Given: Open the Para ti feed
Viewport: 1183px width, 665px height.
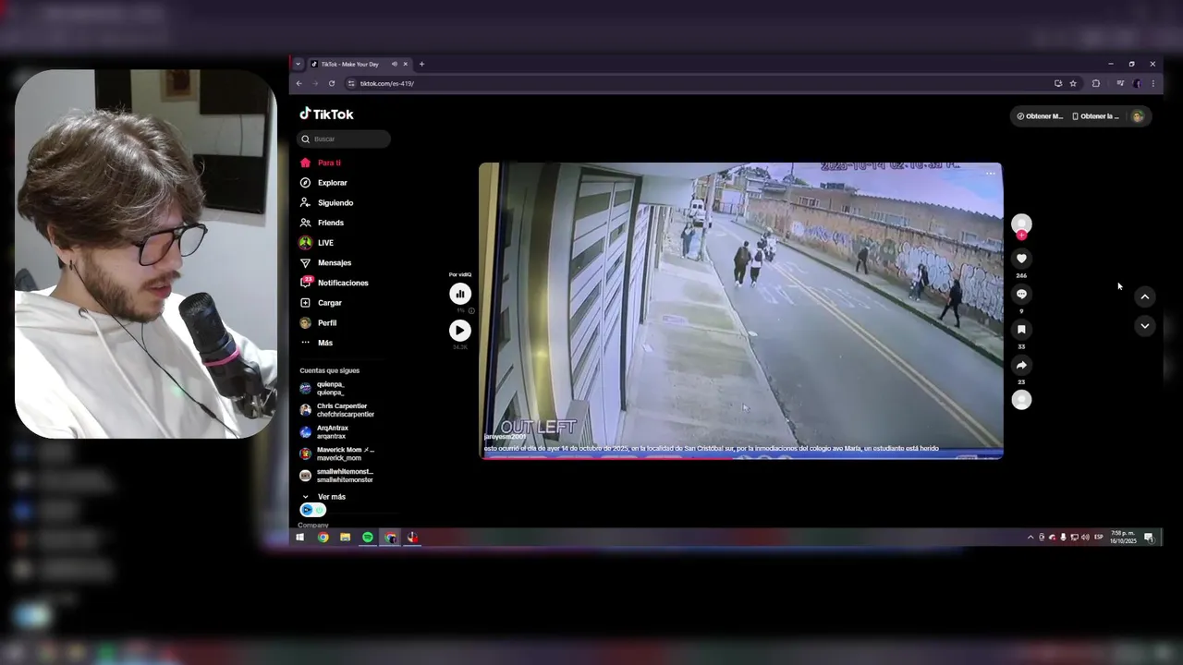Looking at the screenshot, I should point(320,163).
